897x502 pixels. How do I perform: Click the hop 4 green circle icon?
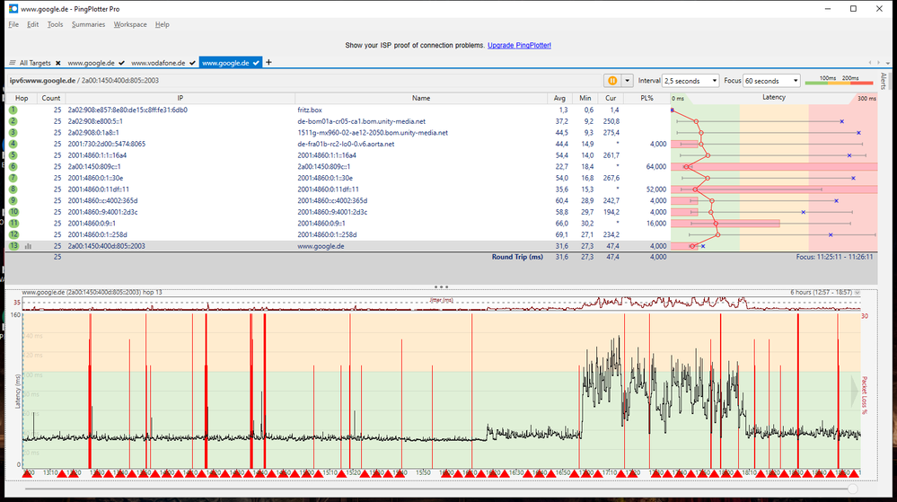click(x=13, y=144)
